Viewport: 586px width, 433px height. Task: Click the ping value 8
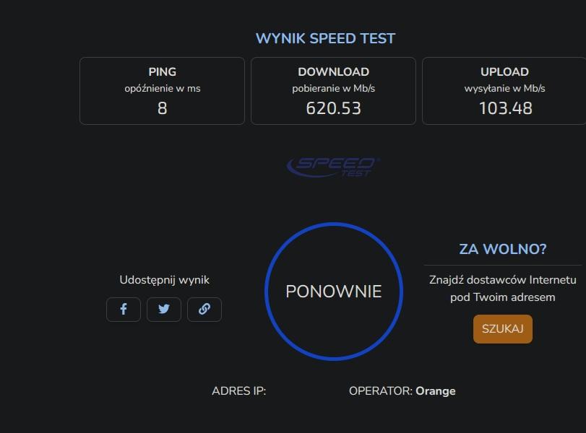tap(162, 108)
